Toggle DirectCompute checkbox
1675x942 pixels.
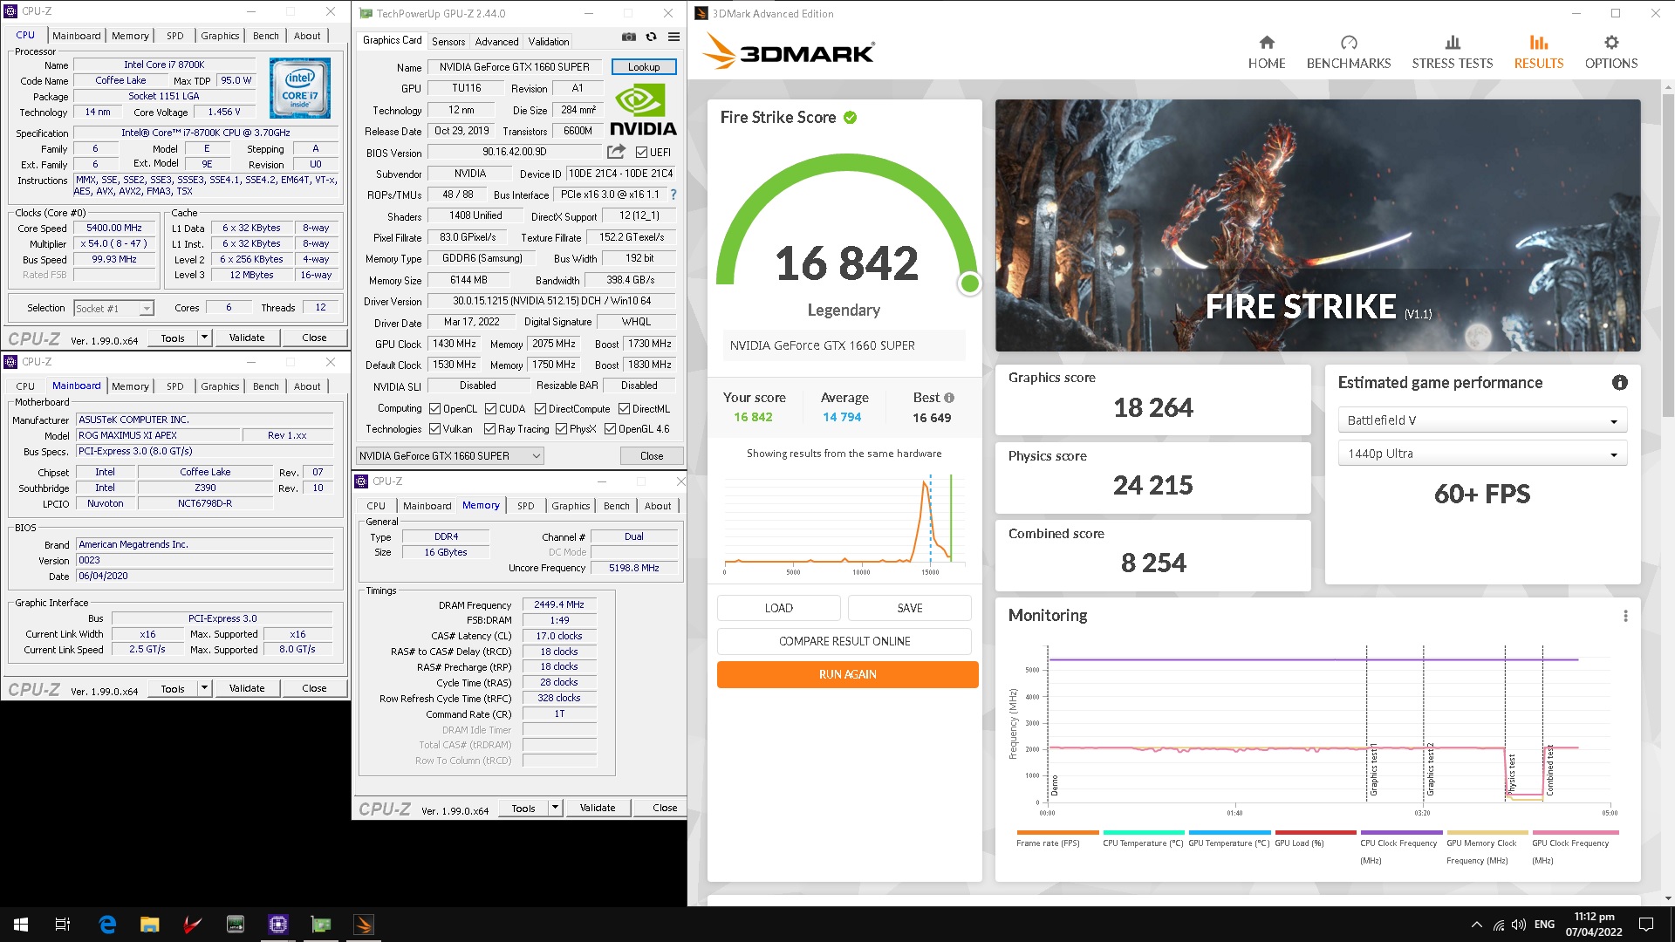click(x=540, y=409)
